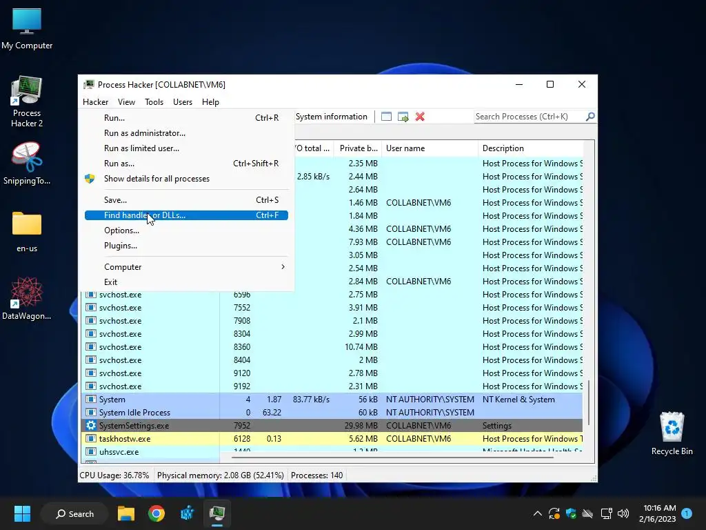706x530 pixels.
Task: Click Processes: 140 status entry
Action: [x=316, y=475]
